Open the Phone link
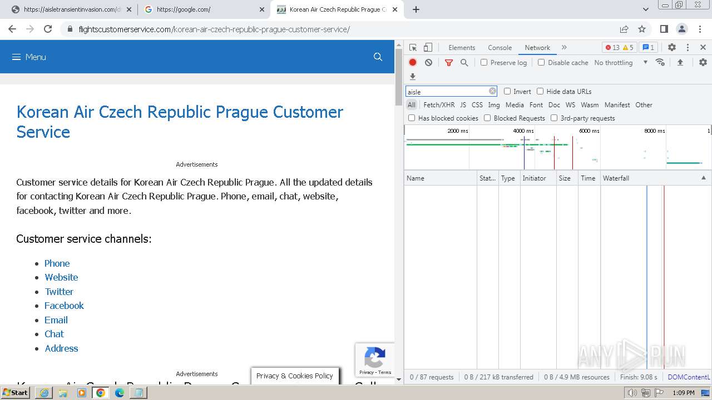Viewport: 712px width, 400px height. [x=57, y=263]
